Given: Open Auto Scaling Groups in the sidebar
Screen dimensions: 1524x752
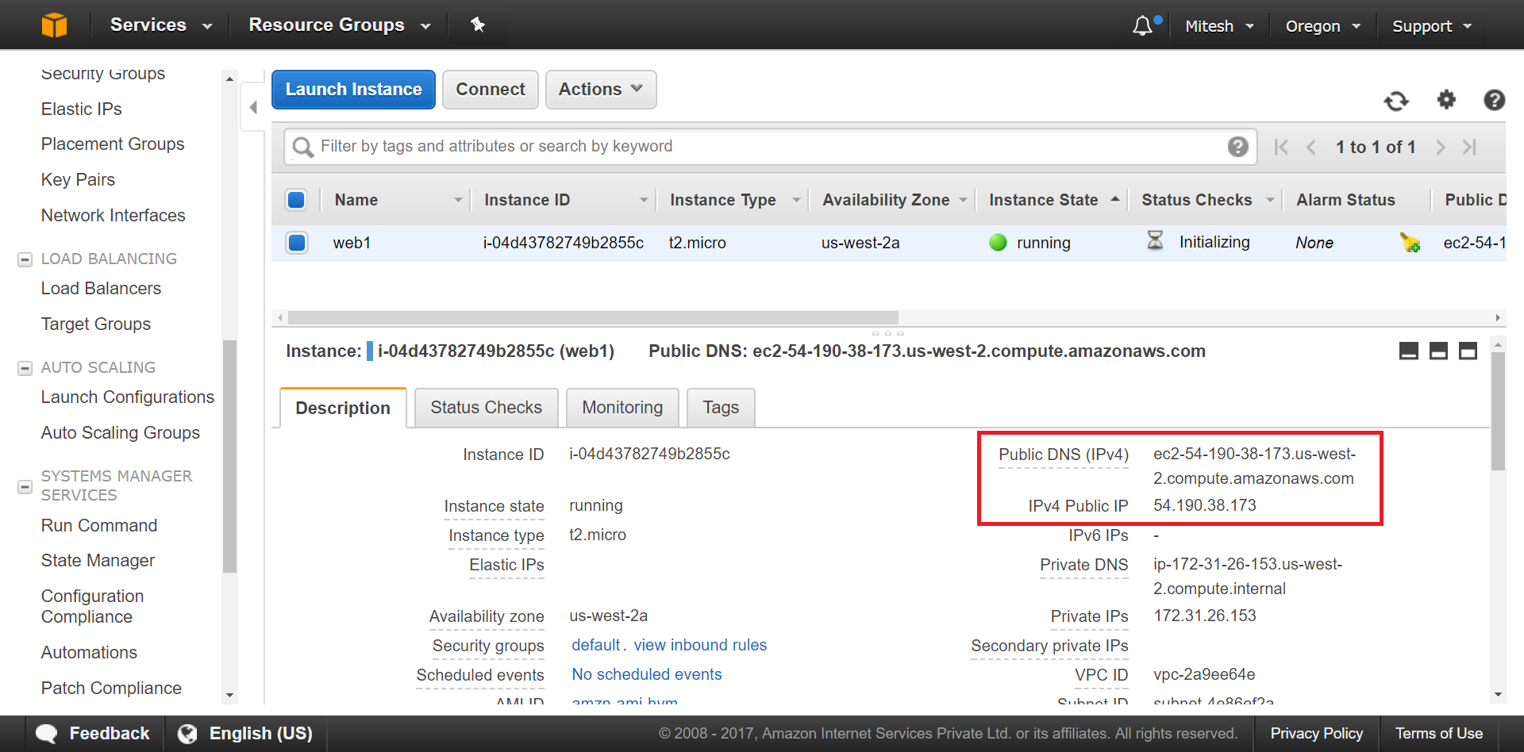Looking at the screenshot, I should coord(120,433).
